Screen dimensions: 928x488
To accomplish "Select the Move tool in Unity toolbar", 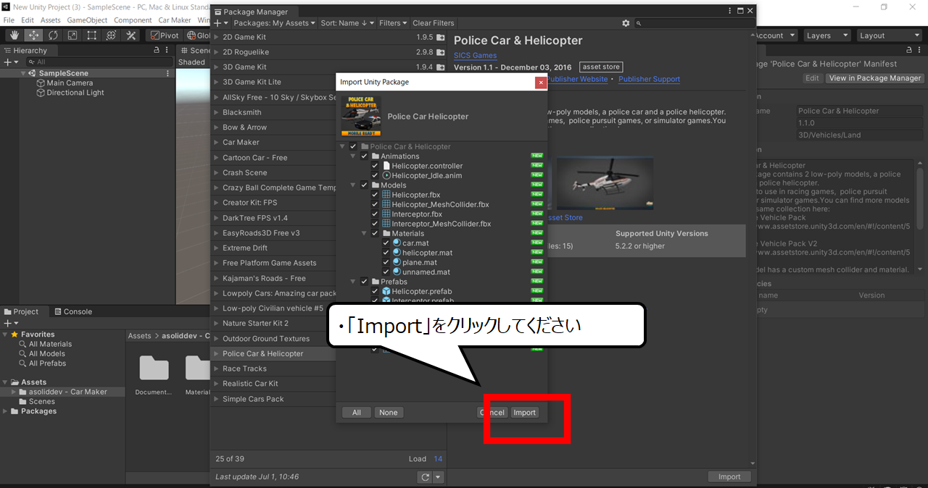I will point(34,35).
